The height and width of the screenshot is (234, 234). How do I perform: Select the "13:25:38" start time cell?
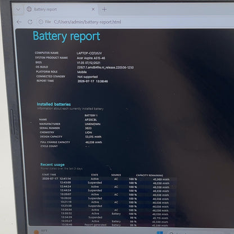click(x=66, y=206)
